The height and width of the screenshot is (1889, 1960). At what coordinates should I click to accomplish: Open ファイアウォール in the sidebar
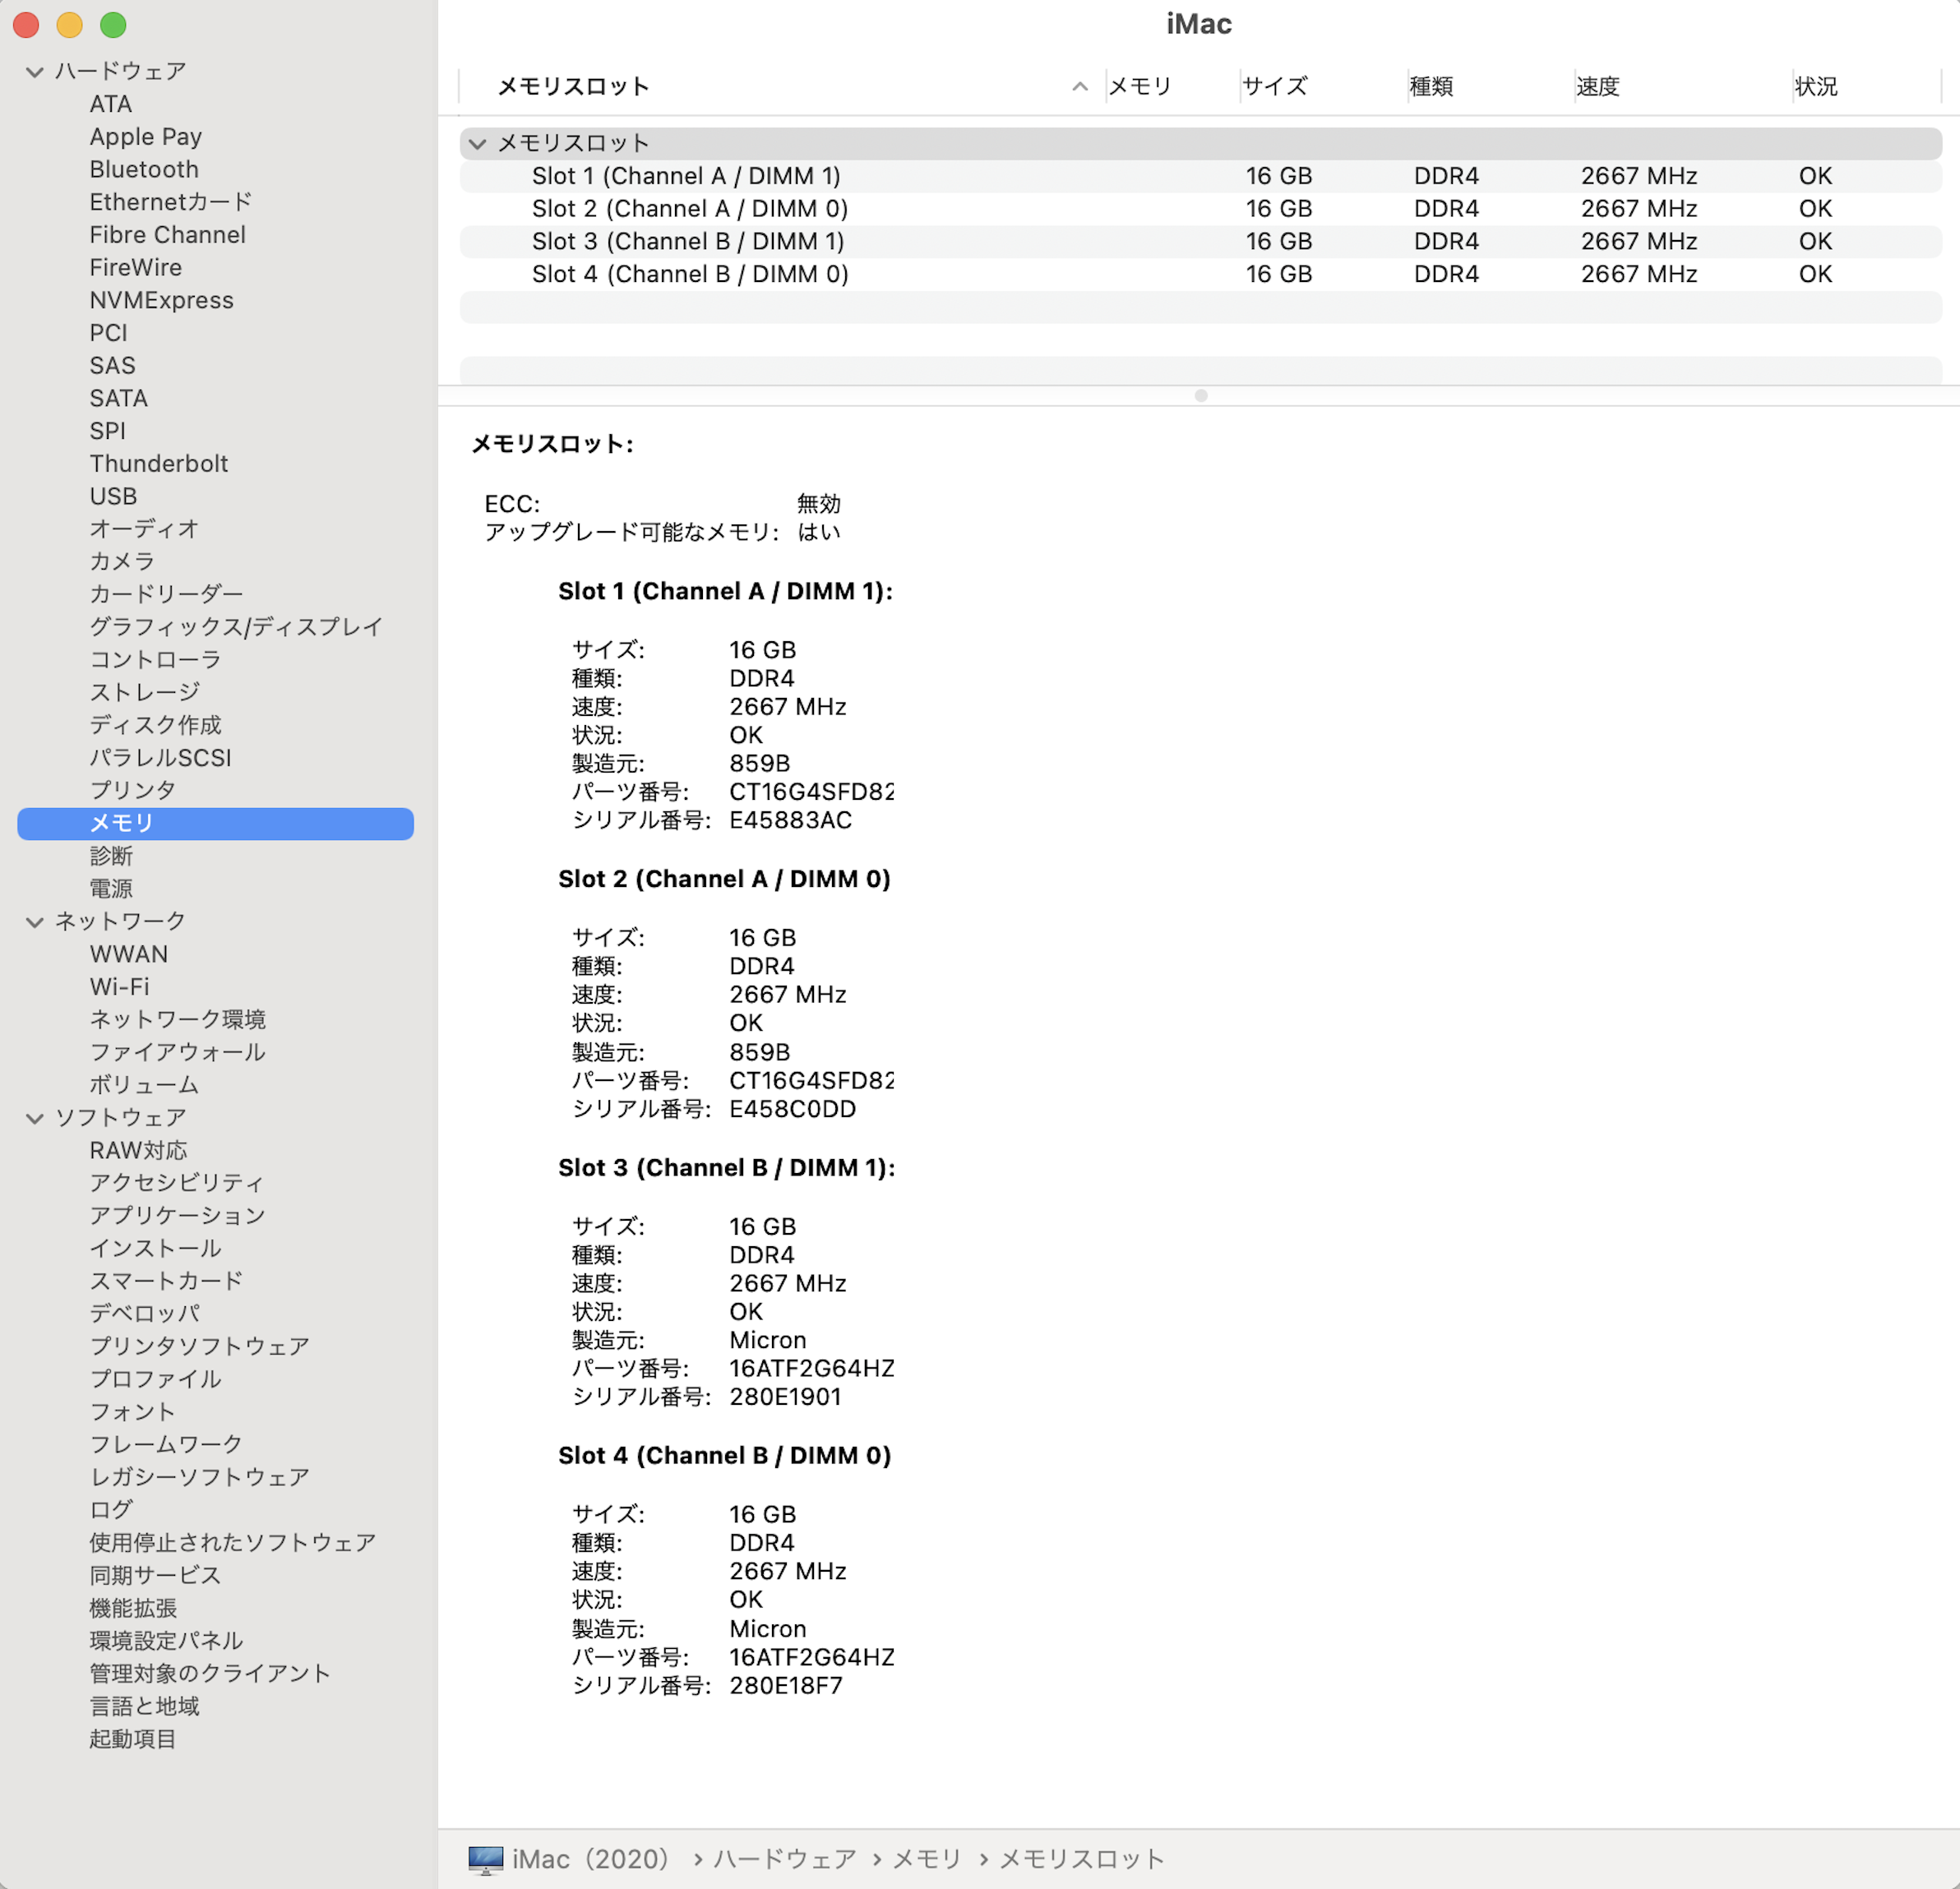(x=178, y=1052)
